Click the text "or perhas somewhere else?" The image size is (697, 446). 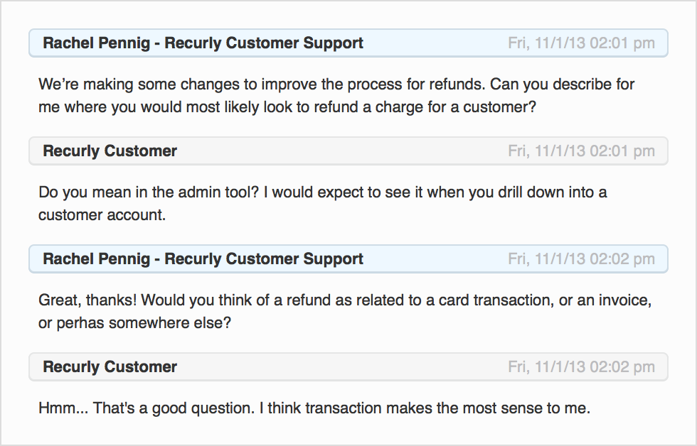tap(134, 322)
